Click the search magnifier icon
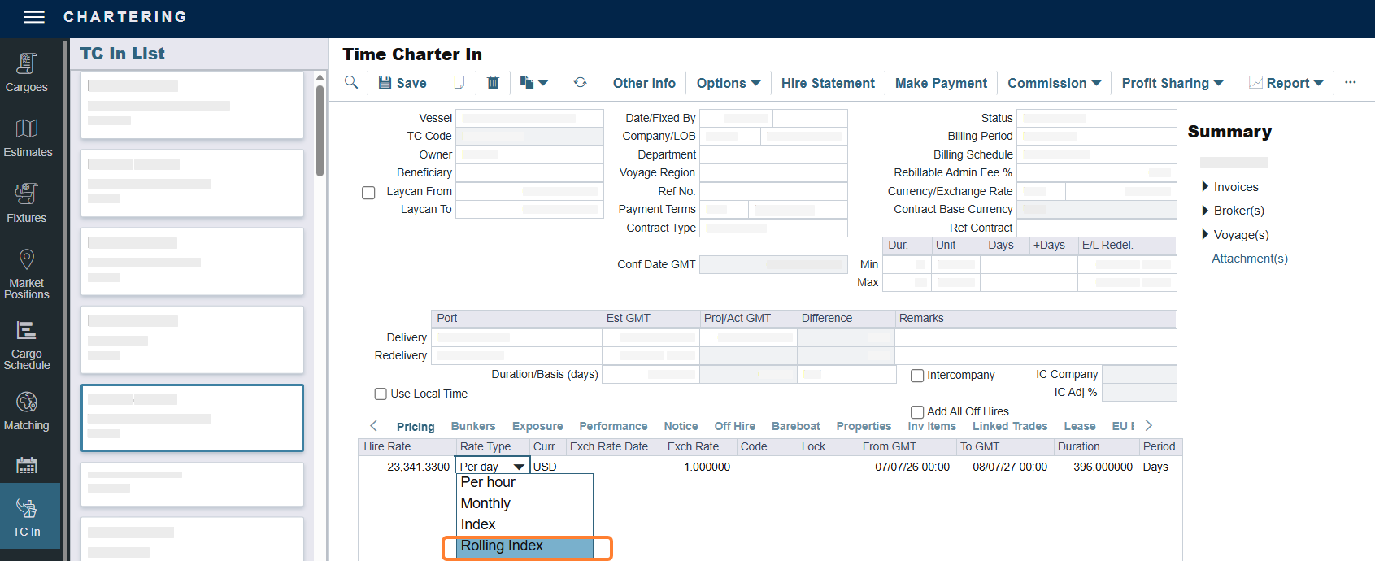 351,82
